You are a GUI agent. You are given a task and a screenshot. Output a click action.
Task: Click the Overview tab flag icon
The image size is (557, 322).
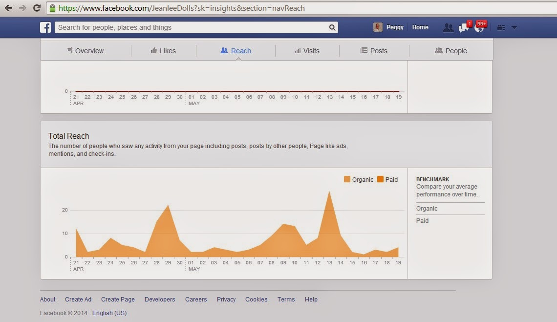tap(70, 50)
